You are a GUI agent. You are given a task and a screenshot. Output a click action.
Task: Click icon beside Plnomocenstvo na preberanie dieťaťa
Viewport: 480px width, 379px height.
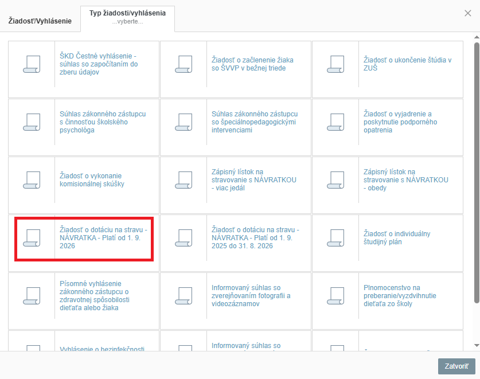pos(335,296)
